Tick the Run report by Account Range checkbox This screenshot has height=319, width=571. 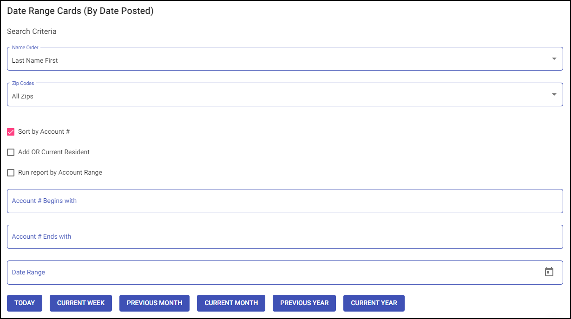[11, 173]
